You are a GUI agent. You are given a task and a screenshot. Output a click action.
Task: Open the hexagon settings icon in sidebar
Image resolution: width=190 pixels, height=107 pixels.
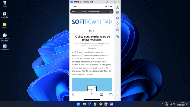tap(118, 18)
